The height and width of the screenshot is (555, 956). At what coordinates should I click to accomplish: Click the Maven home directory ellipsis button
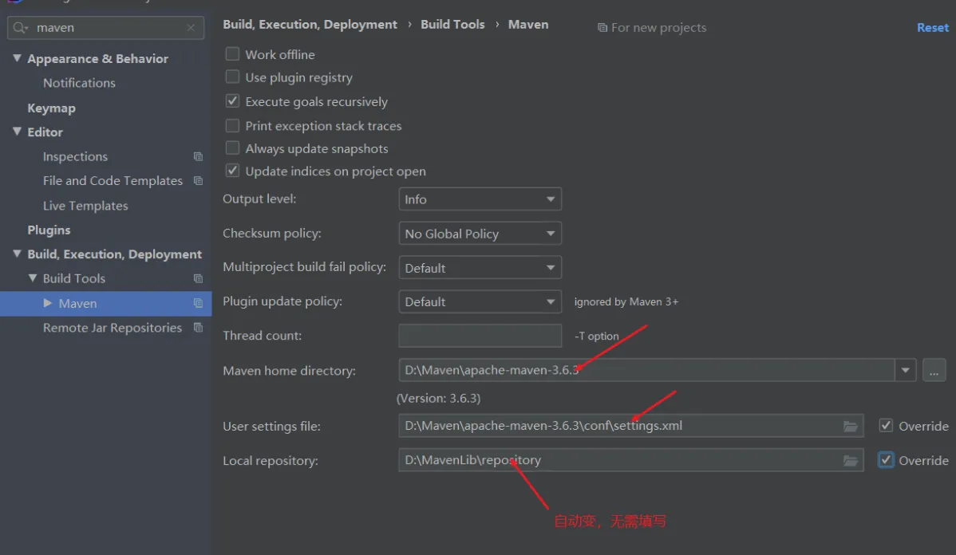coord(934,371)
